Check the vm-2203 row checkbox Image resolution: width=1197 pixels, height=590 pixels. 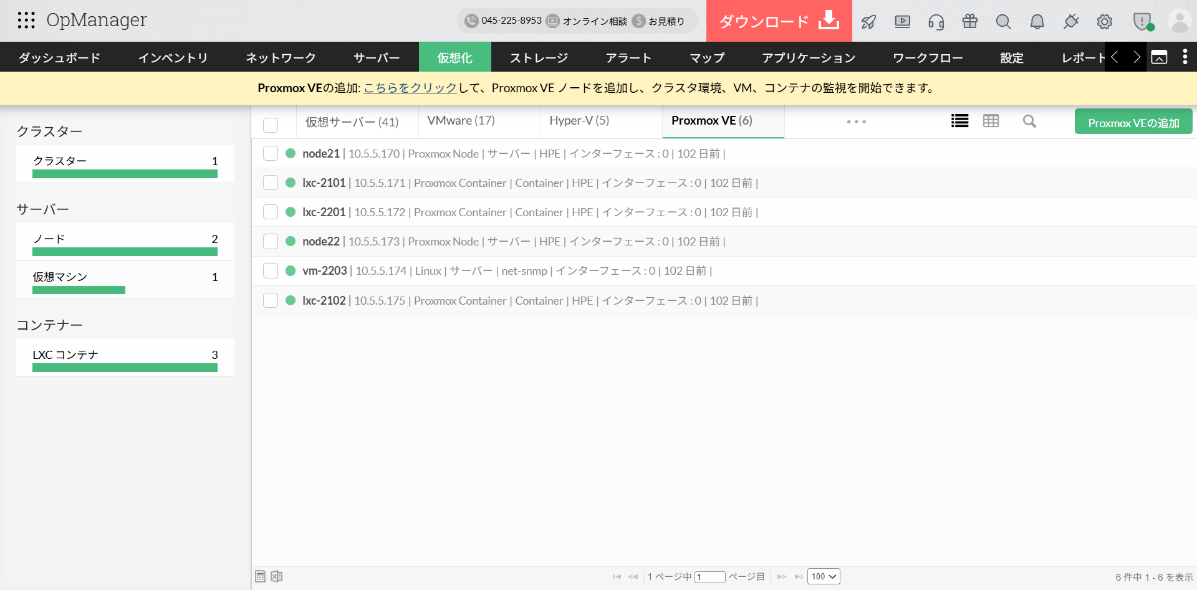coord(271,270)
